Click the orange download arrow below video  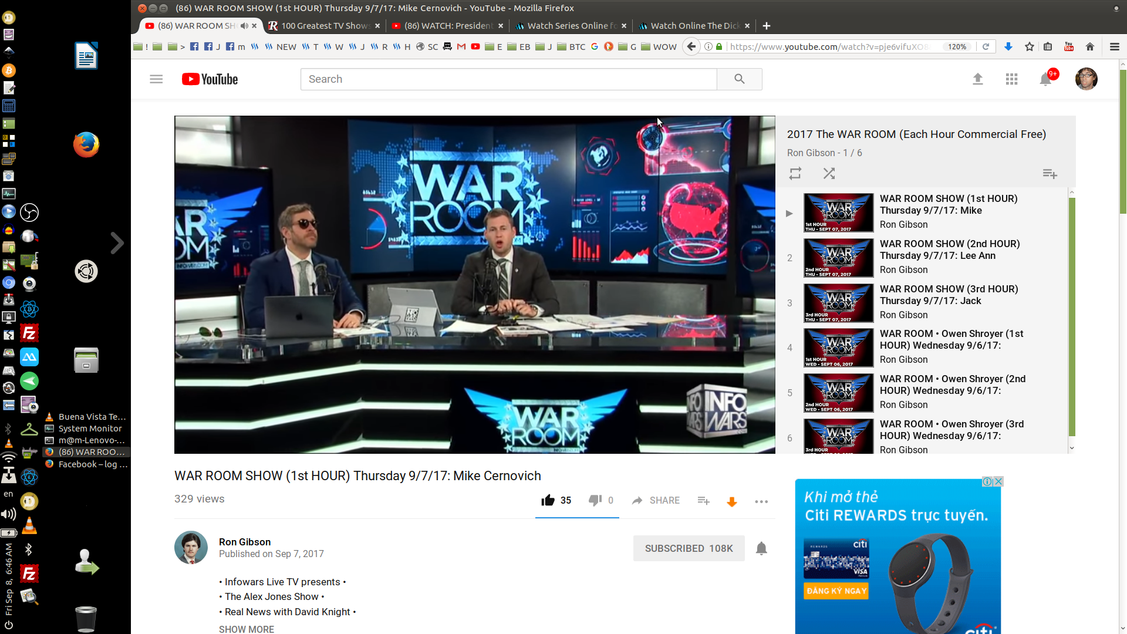[732, 501]
